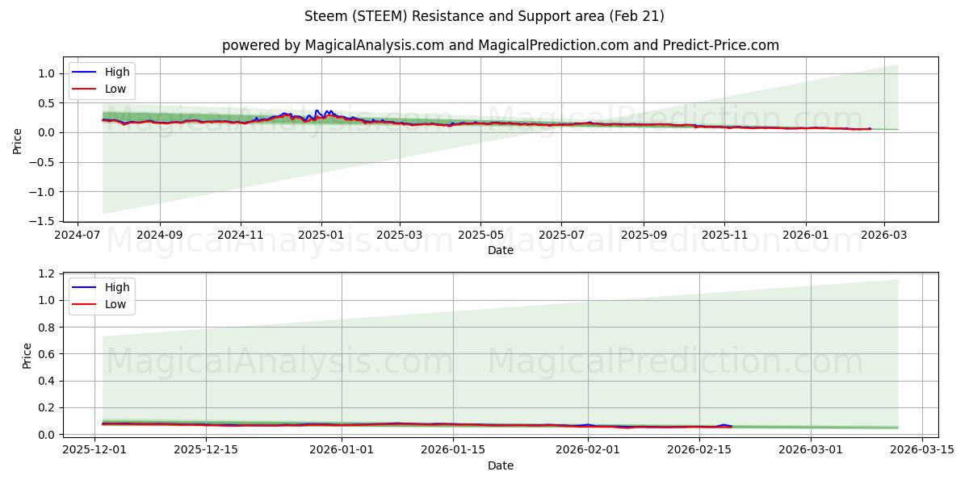Screen dimensions: 969x484
Task: Click the '2026-01' x-axis label in top chart
Action: [x=806, y=236]
